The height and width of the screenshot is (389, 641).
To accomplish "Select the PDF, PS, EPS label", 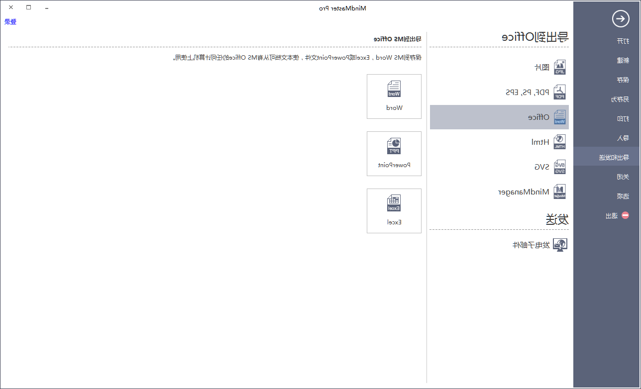I will point(528,92).
